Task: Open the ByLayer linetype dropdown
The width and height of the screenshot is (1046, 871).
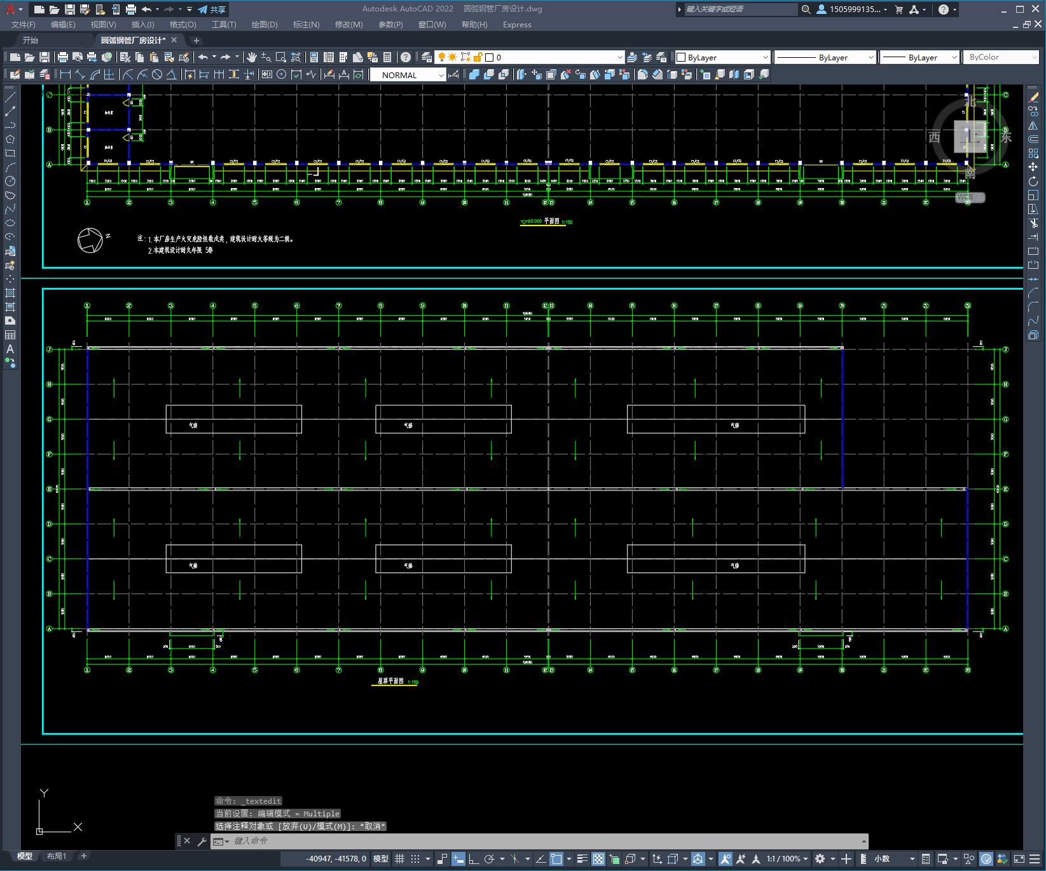Action: tap(871, 57)
